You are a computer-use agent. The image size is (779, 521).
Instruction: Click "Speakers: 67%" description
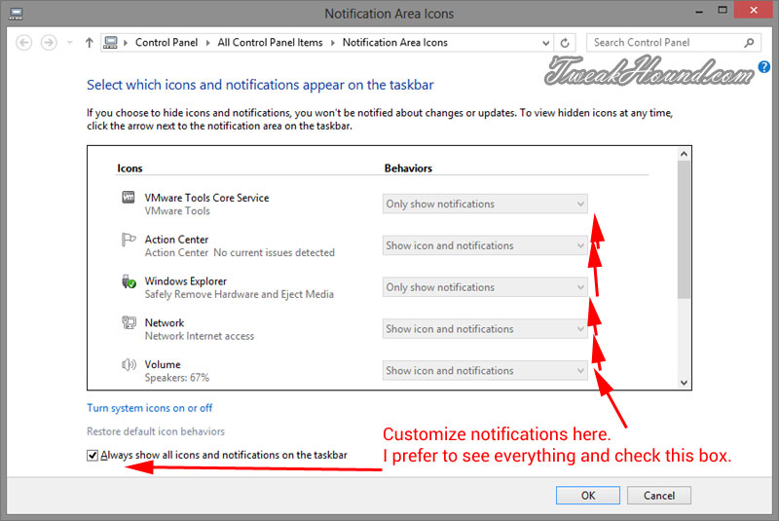click(177, 378)
